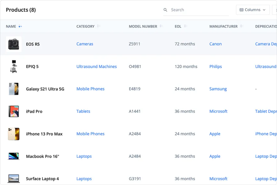Open Camera depreciation link for EOS R5
The height and width of the screenshot is (185, 277).
point(266,44)
